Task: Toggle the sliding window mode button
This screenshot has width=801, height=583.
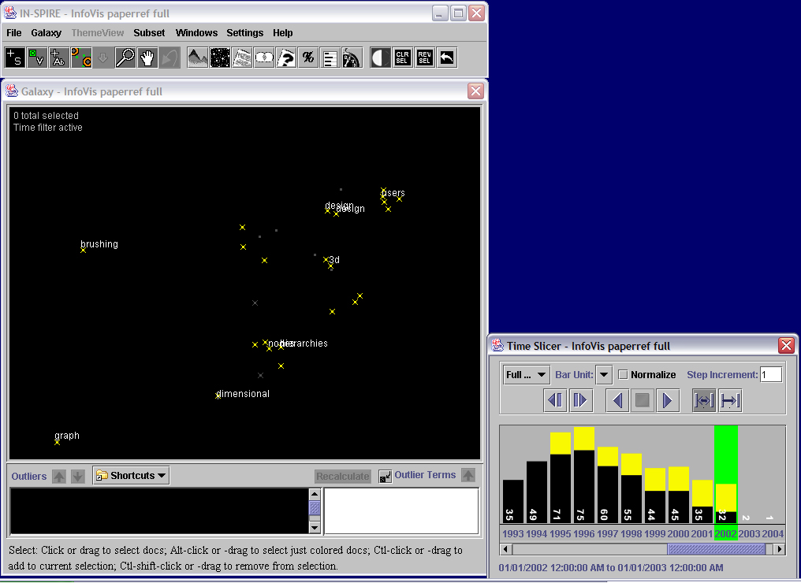Action: pos(704,400)
